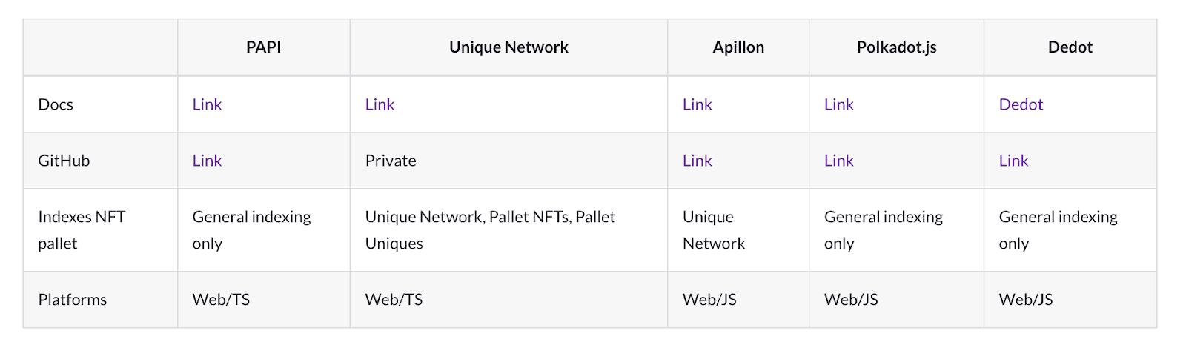
Task: Select the GitHub row label
Action: pyautogui.click(x=64, y=161)
